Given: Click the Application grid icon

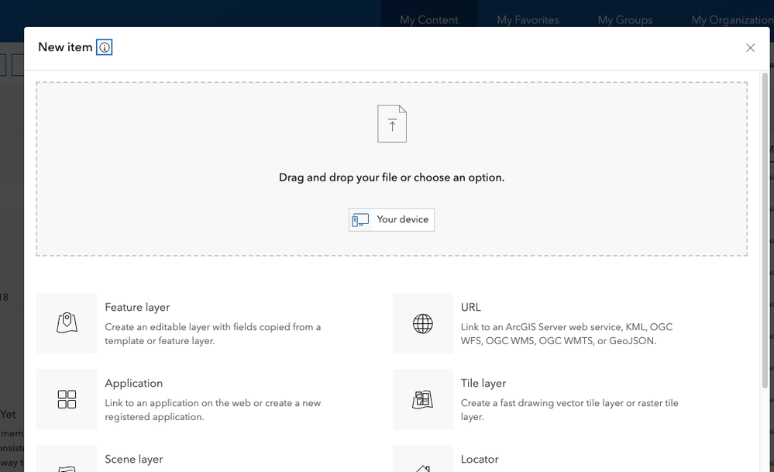Looking at the screenshot, I should coord(67,399).
